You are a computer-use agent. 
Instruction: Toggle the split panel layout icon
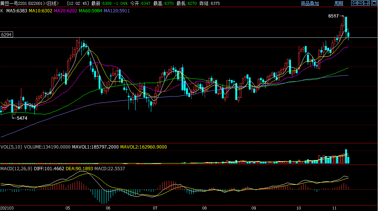pos(367,3)
